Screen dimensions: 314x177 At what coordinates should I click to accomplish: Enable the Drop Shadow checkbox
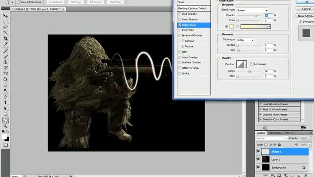[180, 14]
